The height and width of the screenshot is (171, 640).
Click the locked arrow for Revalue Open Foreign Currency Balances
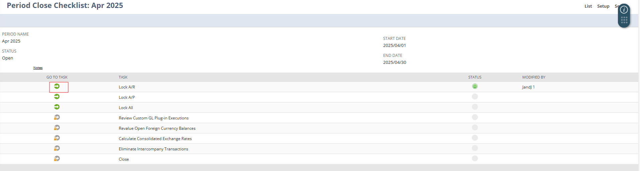[57, 128]
